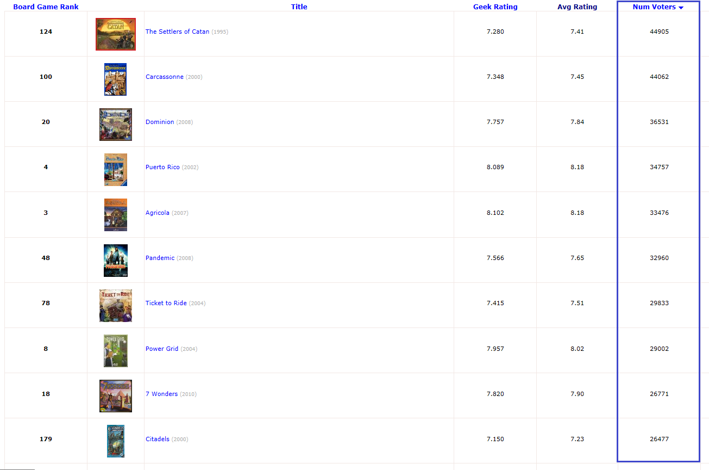Click Avg Rating 7.84 for Dominion
The width and height of the screenshot is (709, 470).
click(578, 122)
